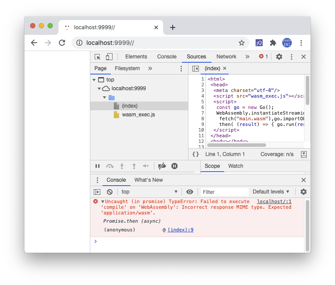Pause script execution
The image size is (335, 285).
click(x=98, y=166)
